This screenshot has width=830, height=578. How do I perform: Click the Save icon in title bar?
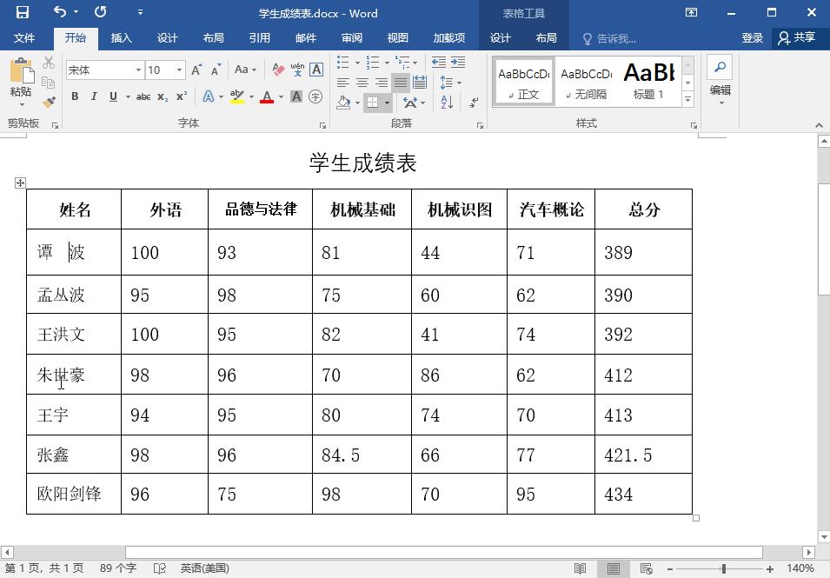coord(23,12)
